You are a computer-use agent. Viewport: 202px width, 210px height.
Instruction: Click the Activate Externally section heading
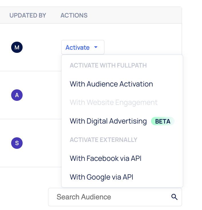[104, 140]
